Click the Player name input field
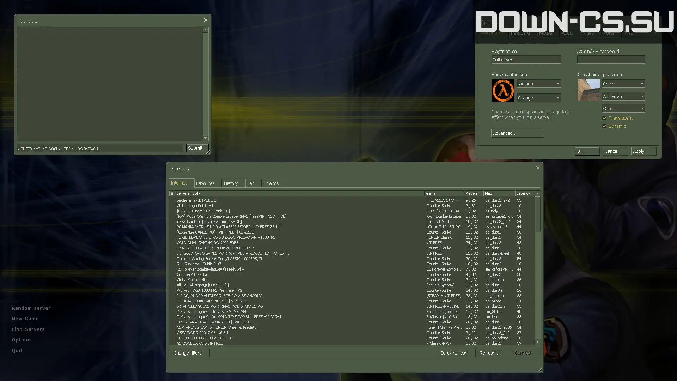 coord(526,60)
